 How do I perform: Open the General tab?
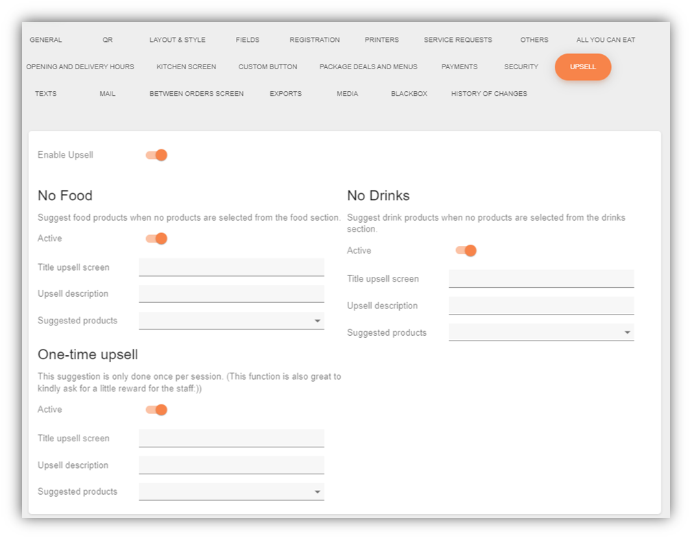point(46,40)
